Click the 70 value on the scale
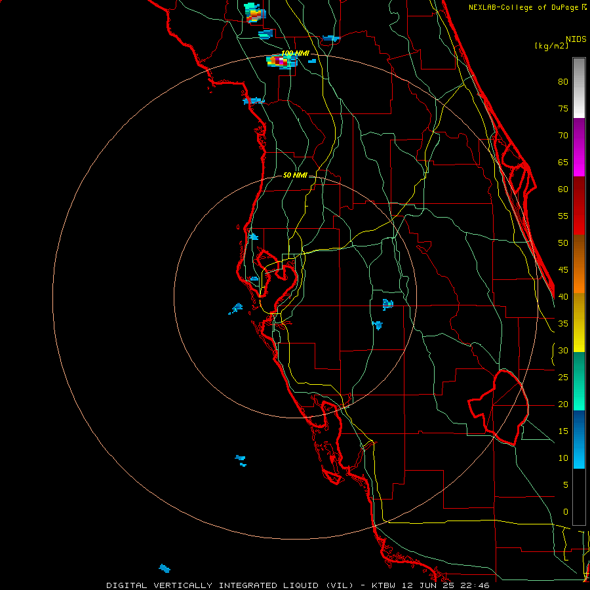Viewport: 590px width, 590px height. (563, 136)
